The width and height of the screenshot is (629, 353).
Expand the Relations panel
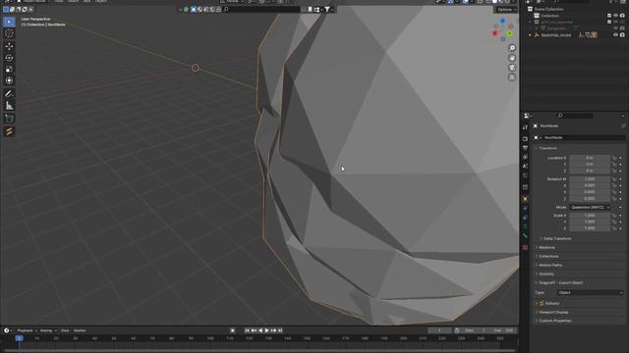pos(546,248)
